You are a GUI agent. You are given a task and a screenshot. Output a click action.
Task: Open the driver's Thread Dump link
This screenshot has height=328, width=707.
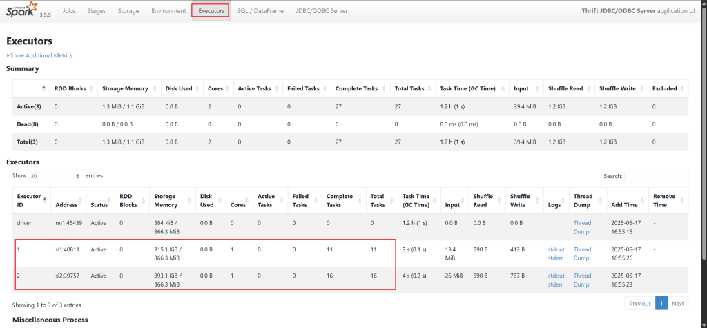[x=582, y=227]
